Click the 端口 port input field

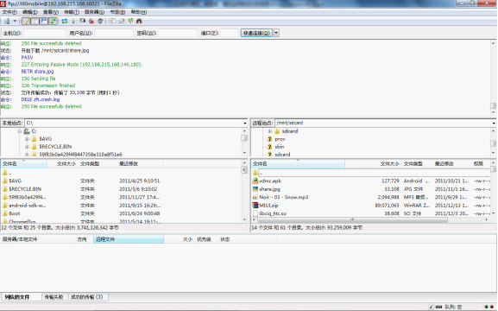pyautogui.click(x=230, y=33)
